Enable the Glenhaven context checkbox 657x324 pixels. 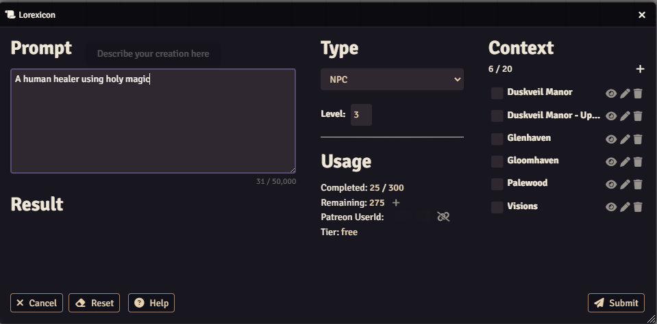497,139
